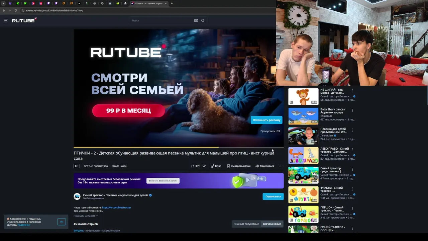Image resolution: width=428 pixels, height=241 pixels.
Task: Open the 'ГОРШОК - Синий трактор' thumbnail
Action: click(303, 214)
